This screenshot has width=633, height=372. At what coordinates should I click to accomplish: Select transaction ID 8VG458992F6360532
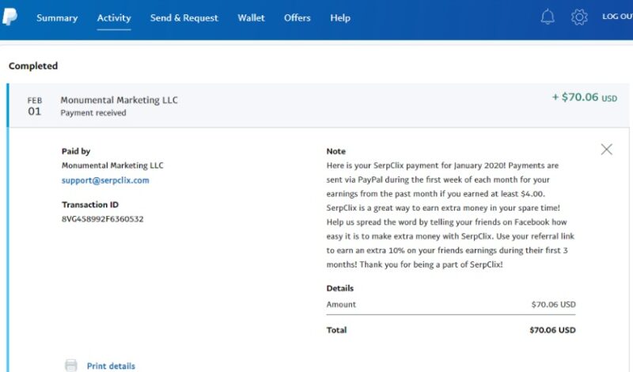(x=102, y=218)
